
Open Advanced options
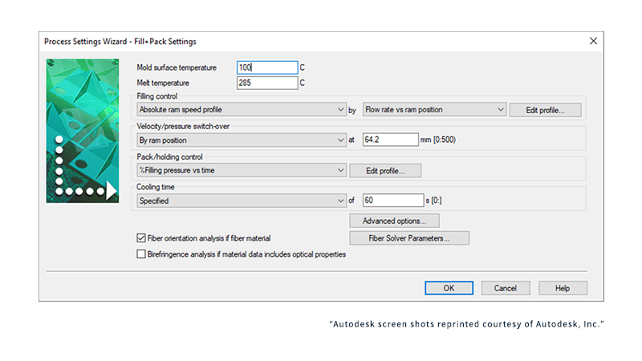(x=394, y=221)
